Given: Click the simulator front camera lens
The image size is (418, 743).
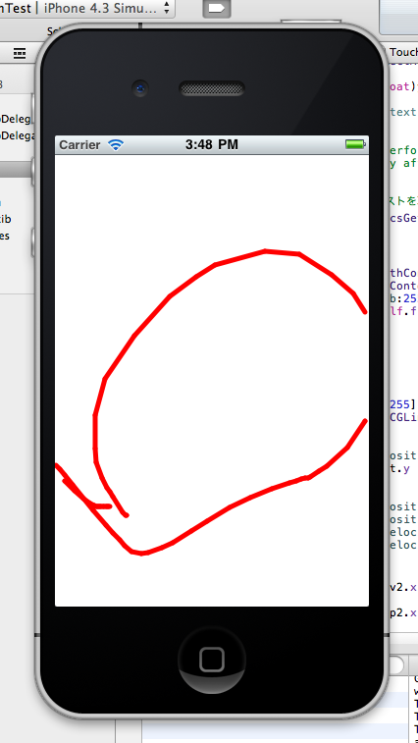Looking at the screenshot, I should point(140,88).
